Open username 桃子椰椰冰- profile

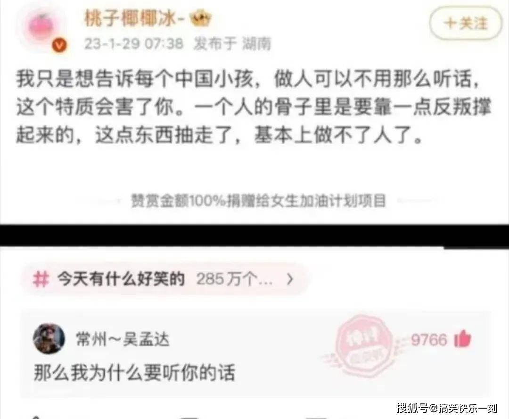click(x=134, y=18)
